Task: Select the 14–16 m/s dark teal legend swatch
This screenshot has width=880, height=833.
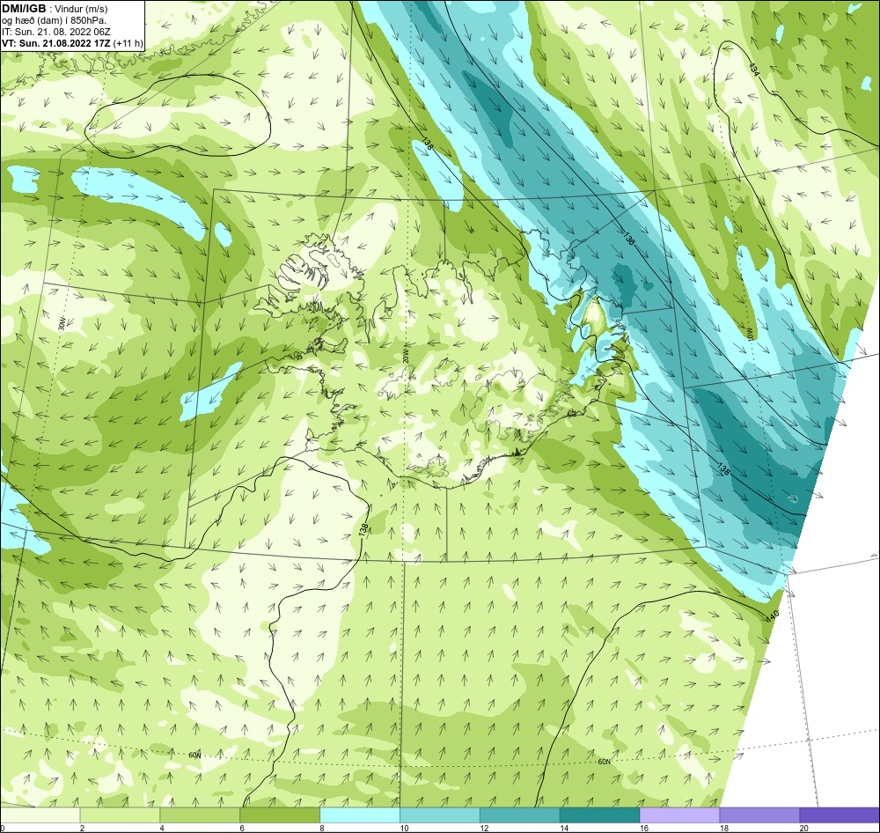Action: click(600, 815)
